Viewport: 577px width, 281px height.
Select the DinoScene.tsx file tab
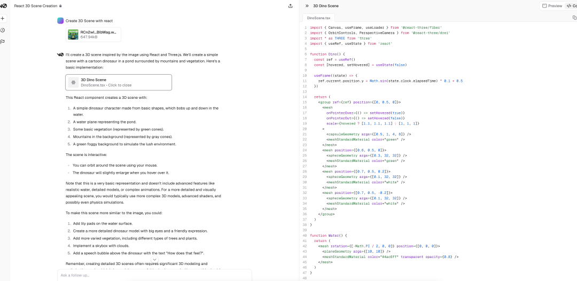(x=318, y=18)
